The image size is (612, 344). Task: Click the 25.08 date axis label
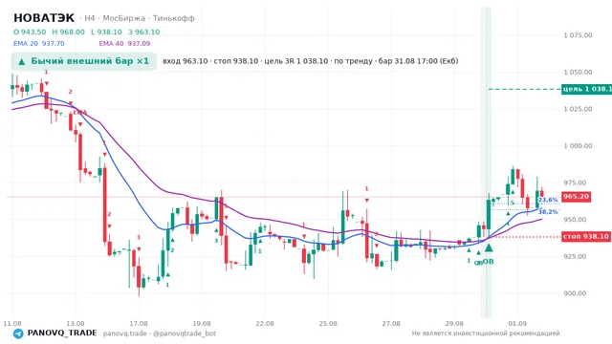tap(328, 324)
